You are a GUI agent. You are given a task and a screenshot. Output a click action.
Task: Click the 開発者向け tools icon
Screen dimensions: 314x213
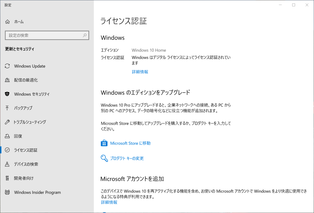pos(8,178)
